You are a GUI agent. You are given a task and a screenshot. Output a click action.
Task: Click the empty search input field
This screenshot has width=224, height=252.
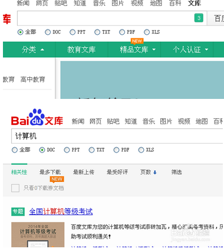point(112,18)
